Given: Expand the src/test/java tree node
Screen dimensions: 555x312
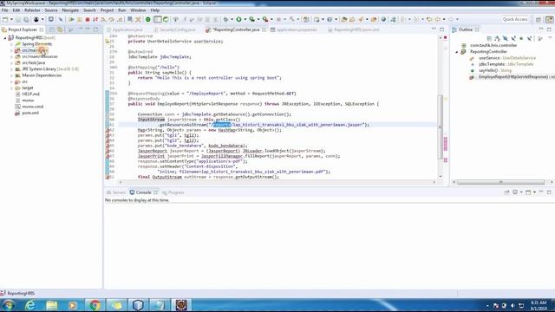Looking at the screenshot, I should tap(11, 63).
